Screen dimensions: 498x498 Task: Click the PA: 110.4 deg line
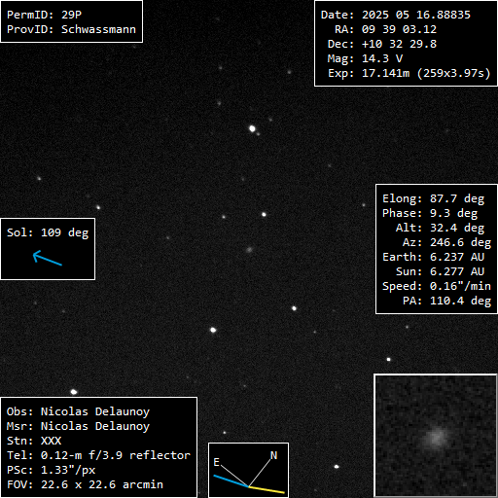click(446, 301)
